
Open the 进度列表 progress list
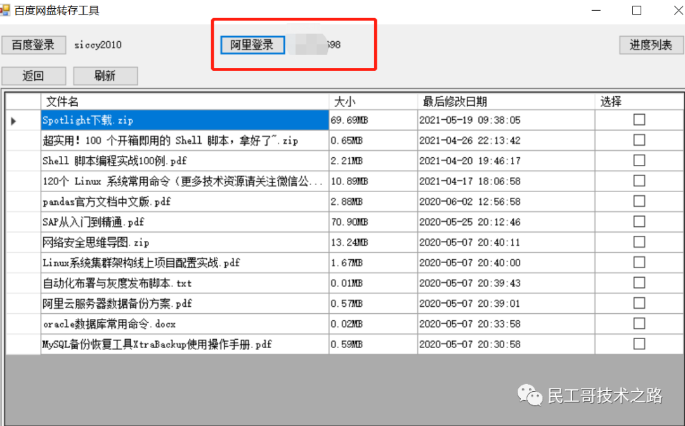651,45
